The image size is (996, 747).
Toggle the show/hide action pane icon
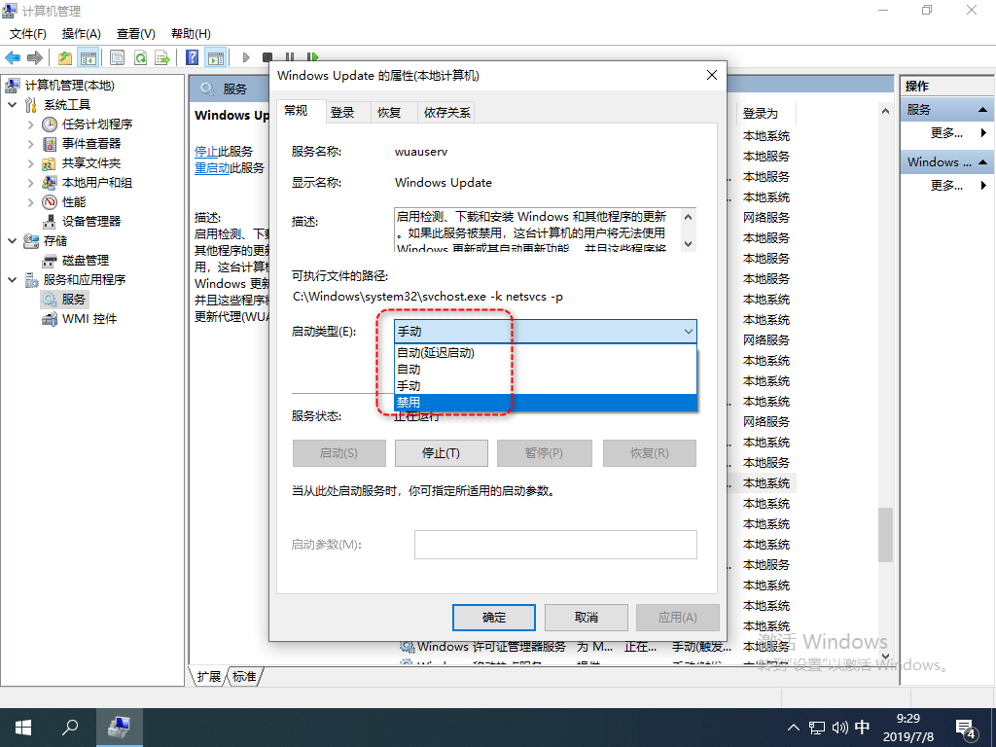pyautogui.click(x=216, y=57)
